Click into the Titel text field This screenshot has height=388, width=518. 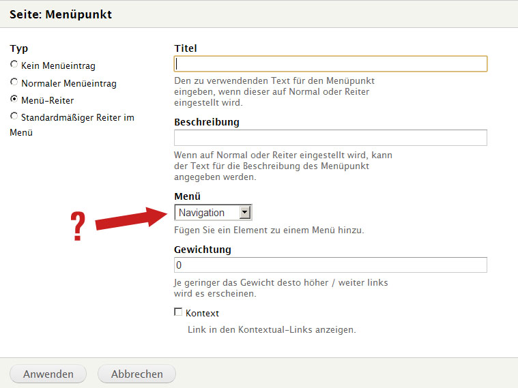(x=330, y=63)
